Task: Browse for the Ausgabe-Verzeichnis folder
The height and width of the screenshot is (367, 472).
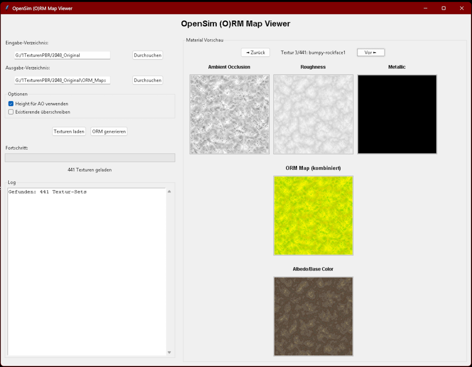Action: (147, 80)
